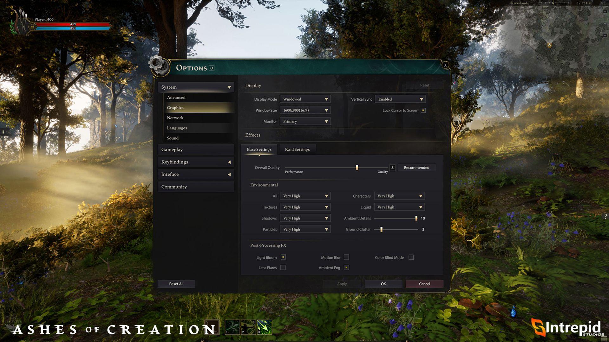Click the empty brown hotbar slot
The image size is (609, 342).
[212, 327]
